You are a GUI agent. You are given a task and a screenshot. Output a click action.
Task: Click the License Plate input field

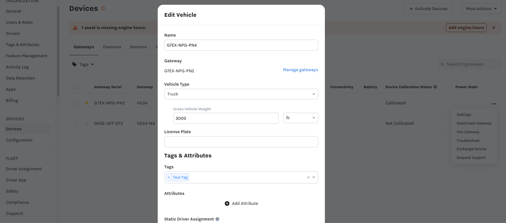pos(241,142)
